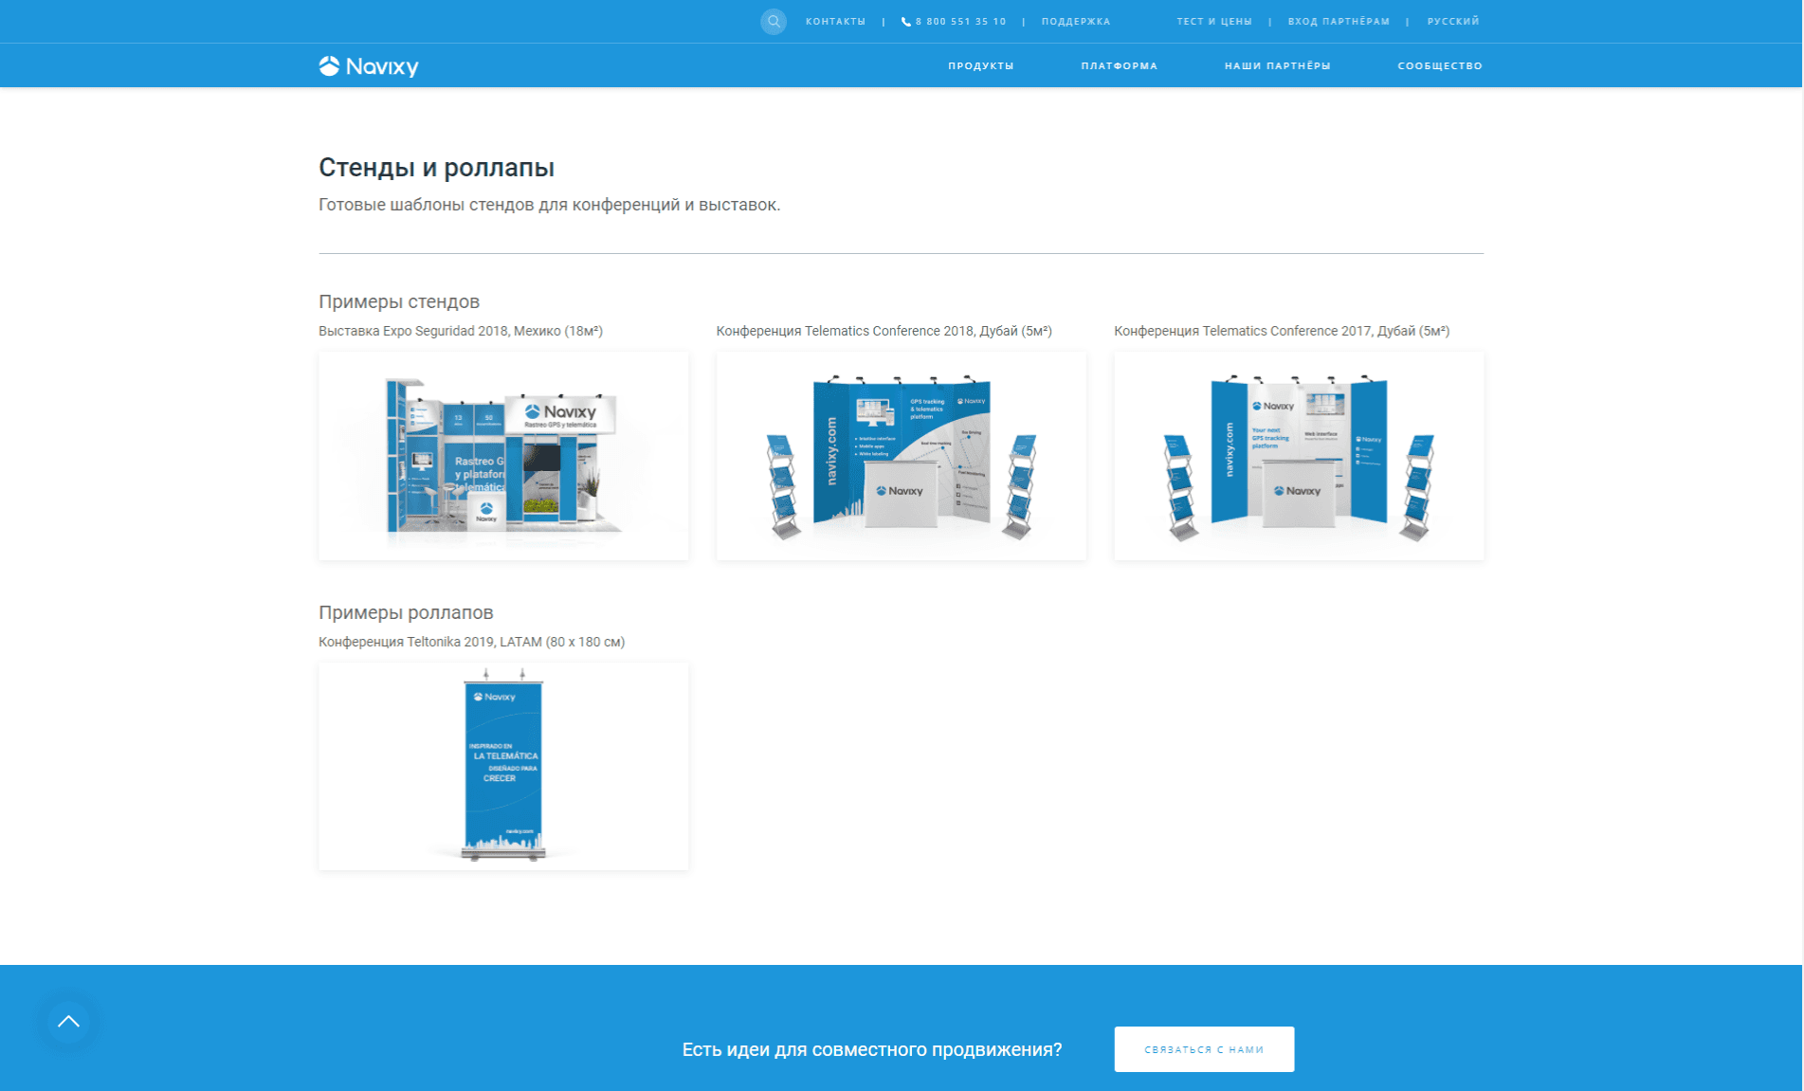Click the Примеры стендов section title
1804x1091 pixels.
point(399,301)
